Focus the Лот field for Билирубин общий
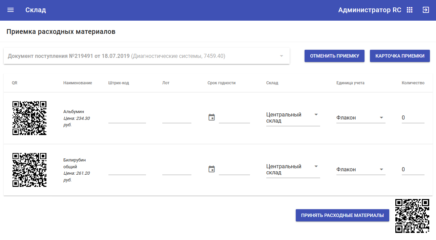 tap(177, 170)
